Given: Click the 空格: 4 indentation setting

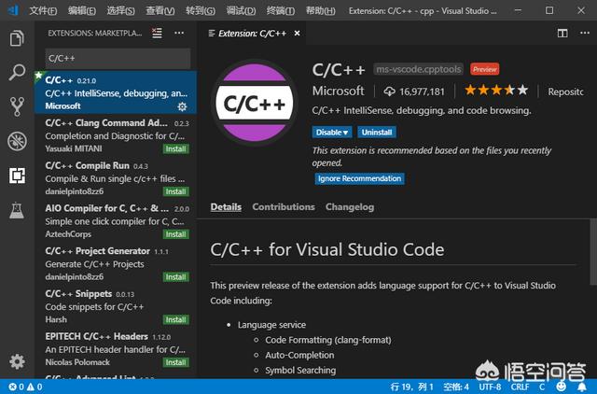Looking at the screenshot, I should point(456,387).
